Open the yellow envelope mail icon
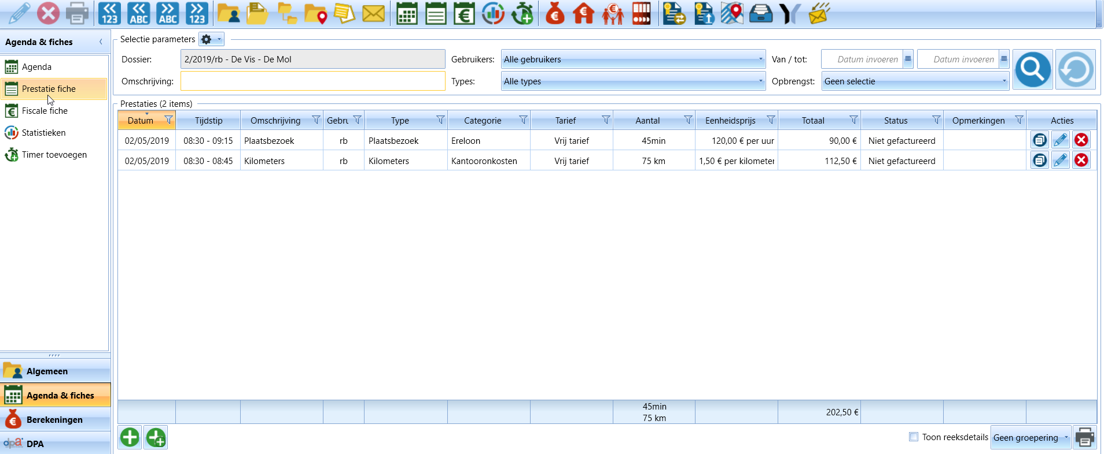 373,13
